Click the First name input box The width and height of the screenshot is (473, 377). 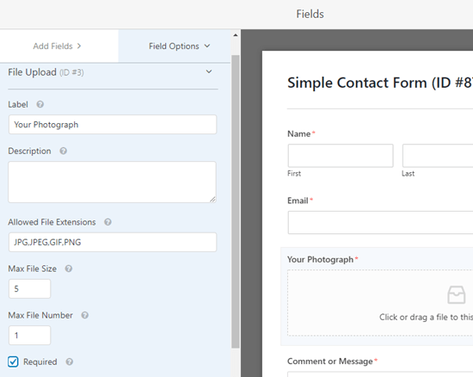(341, 156)
